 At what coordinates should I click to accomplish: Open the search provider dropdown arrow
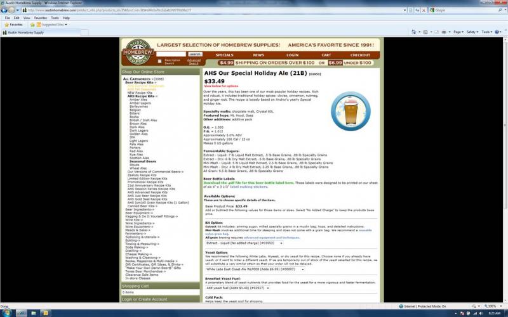point(505,10)
